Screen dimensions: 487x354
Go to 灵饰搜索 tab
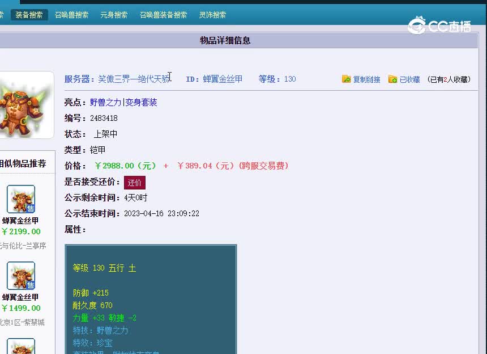[212, 15]
